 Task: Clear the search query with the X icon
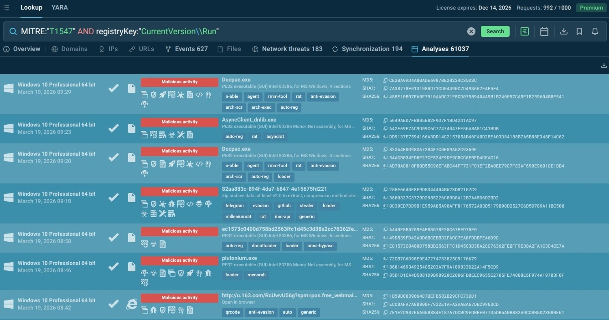[471, 31]
